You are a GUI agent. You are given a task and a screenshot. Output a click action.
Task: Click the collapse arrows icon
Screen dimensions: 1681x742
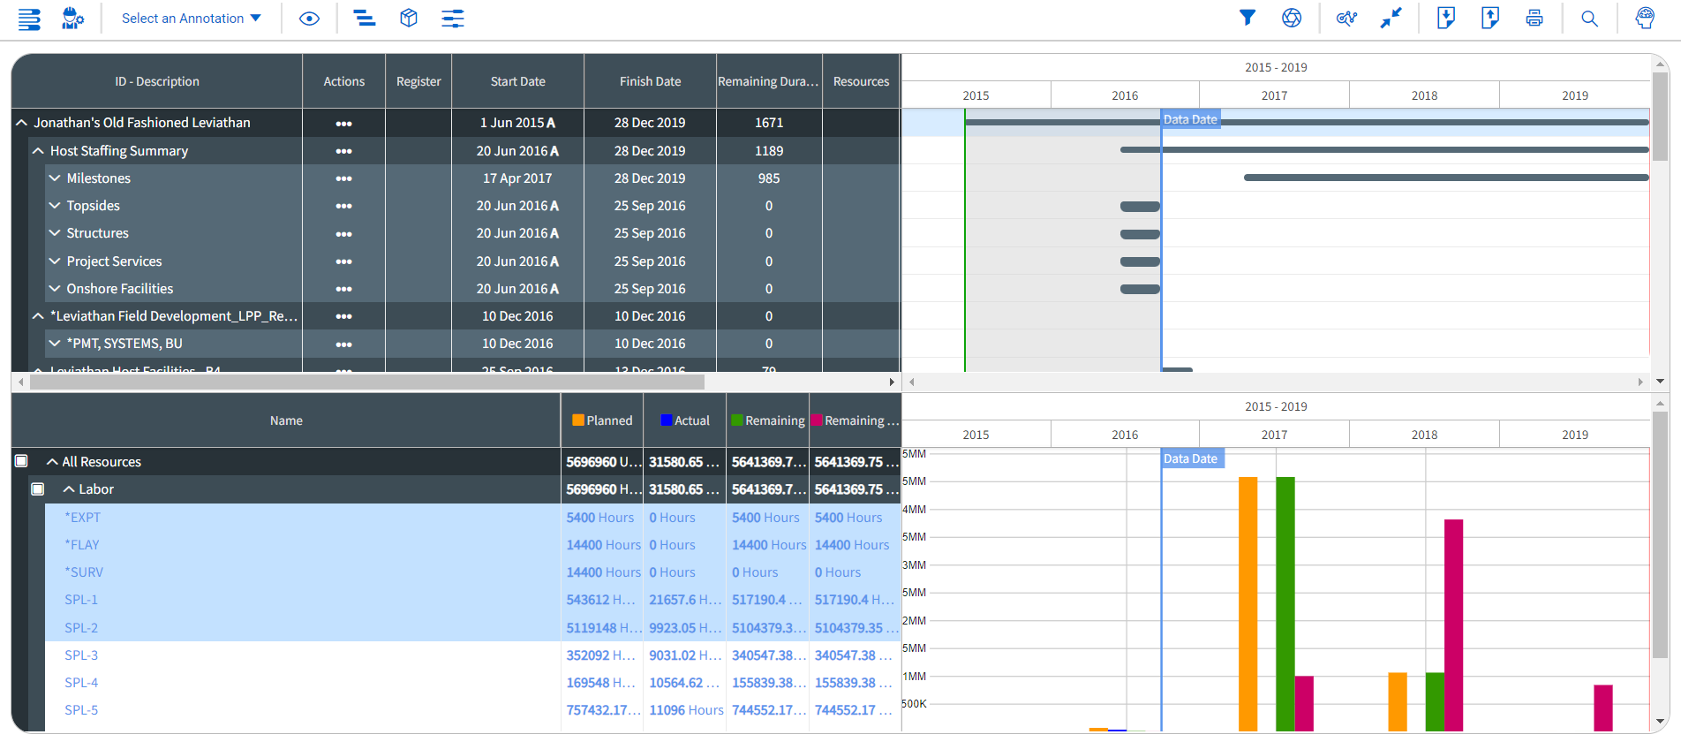pyautogui.click(x=1391, y=18)
